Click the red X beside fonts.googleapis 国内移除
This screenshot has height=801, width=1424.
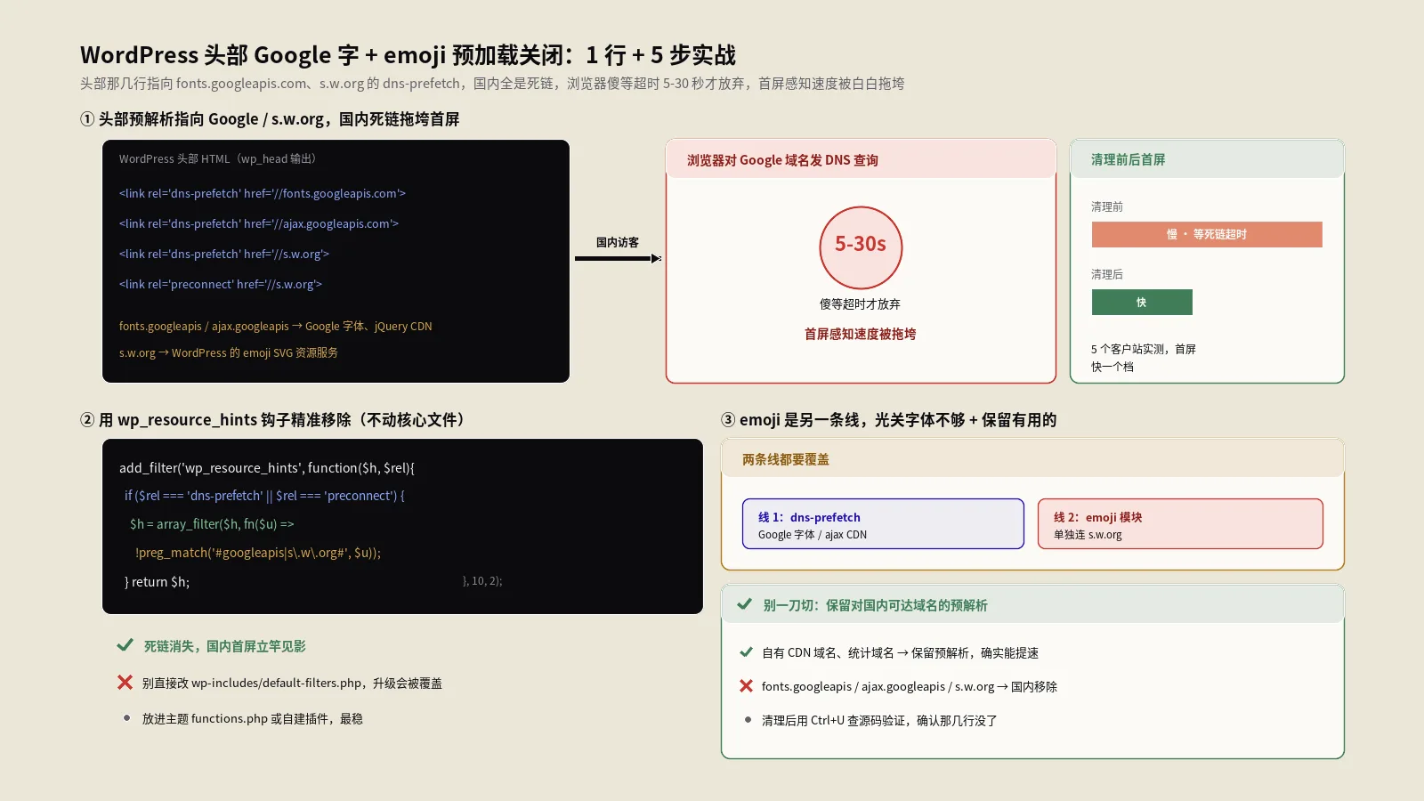(x=746, y=686)
